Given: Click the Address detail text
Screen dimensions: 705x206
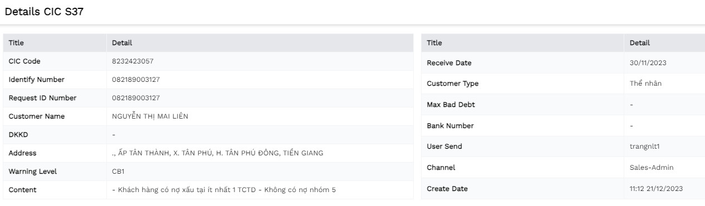Looking at the screenshot, I should (218, 153).
